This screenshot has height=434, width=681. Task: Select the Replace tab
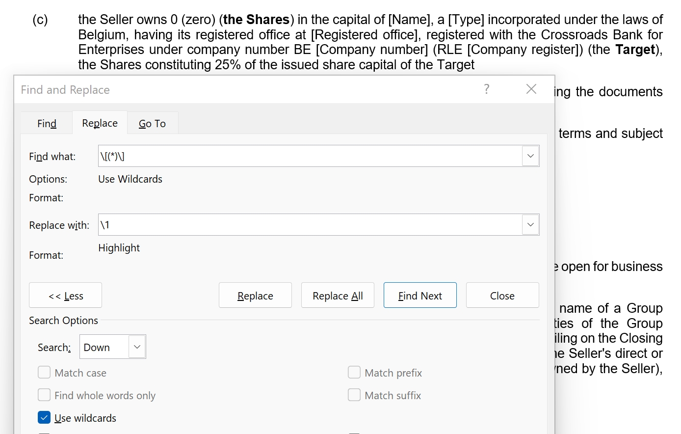point(100,123)
